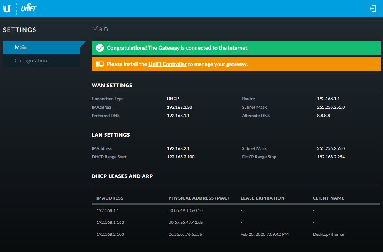This screenshot has height=252, width=383.
Task: Click the monitor icon in orange banner
Action: pyautogui.click(x=100, y=64)
